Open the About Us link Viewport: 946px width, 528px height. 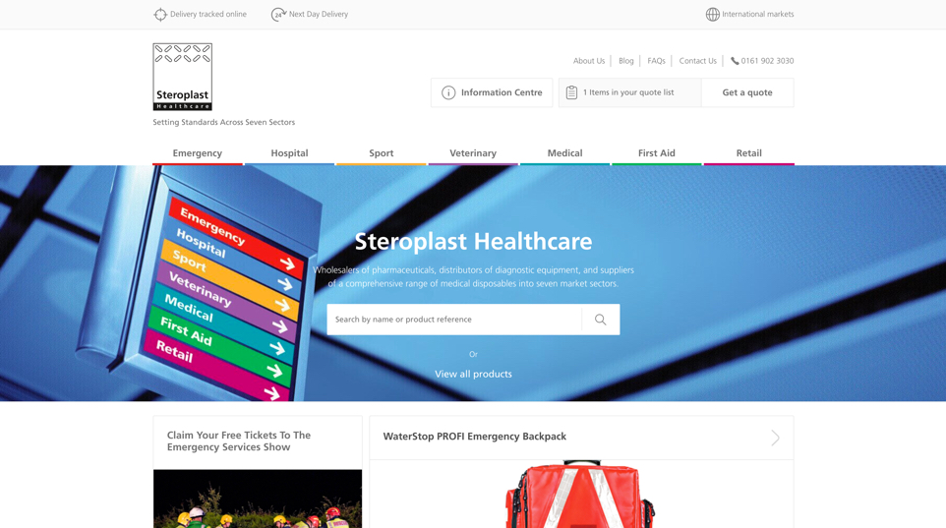(589, 61)
